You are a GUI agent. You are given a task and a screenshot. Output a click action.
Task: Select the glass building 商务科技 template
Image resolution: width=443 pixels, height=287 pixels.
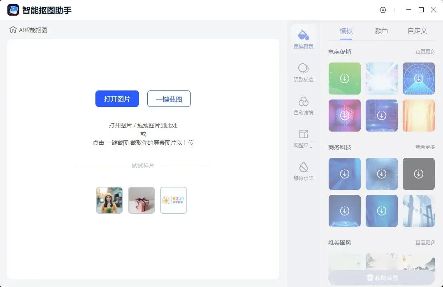tap(419, 211)
